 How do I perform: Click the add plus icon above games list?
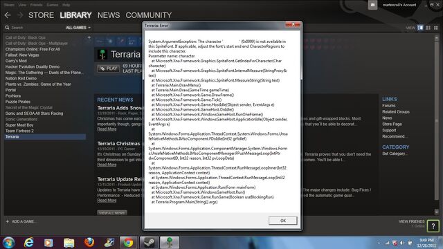pyautogui.click(x=89, y=37)
